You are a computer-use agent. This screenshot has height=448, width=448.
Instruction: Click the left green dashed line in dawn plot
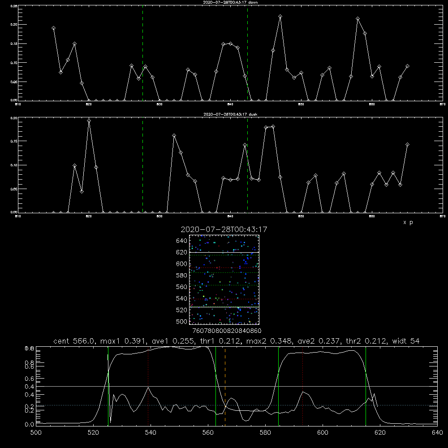click(142, 53)
